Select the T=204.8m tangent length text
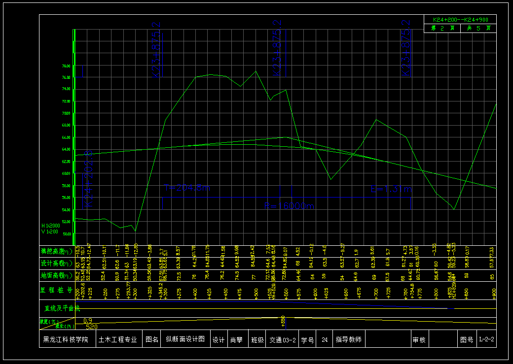The width and height of the screenshot is (513, 364). pyautogui.click(x=187, y=188)
